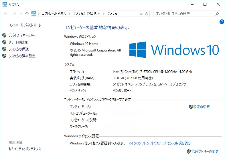Click the 64 ビット system type value
The width and height of the screenshot is (225, 157).
(149, 84)
